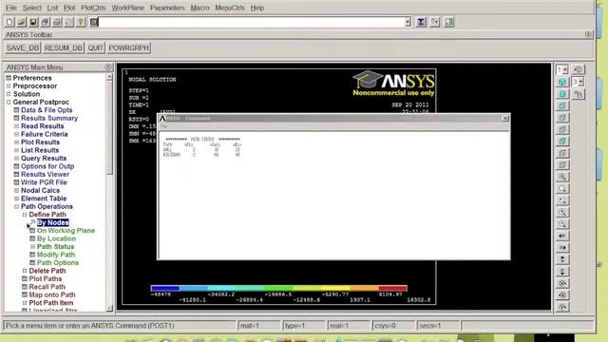Click the Open ANSYS File icon
The height and width of the screenshot is (342, 608).
pos(21,22)
